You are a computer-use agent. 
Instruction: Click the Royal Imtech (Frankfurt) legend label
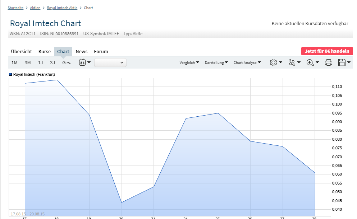pyautogui.click(x=34, y=74)
